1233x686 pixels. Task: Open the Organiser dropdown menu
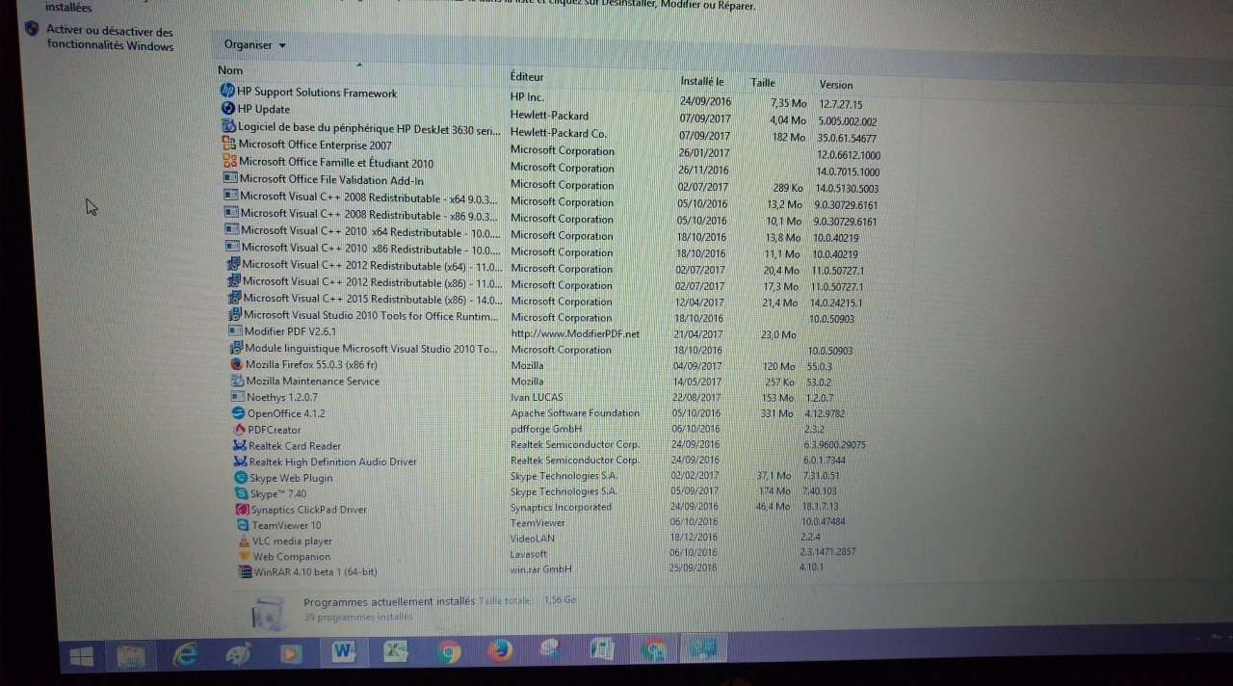click(254, 45)
